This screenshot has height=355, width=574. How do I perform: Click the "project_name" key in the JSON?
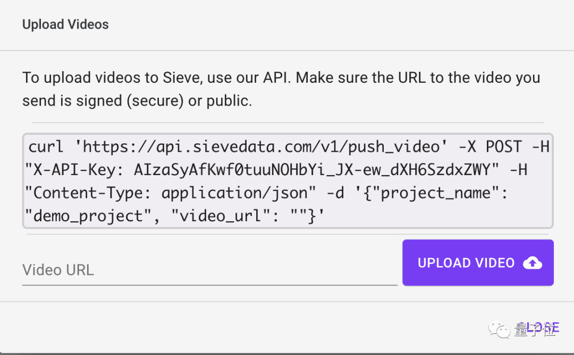point(439,192)
